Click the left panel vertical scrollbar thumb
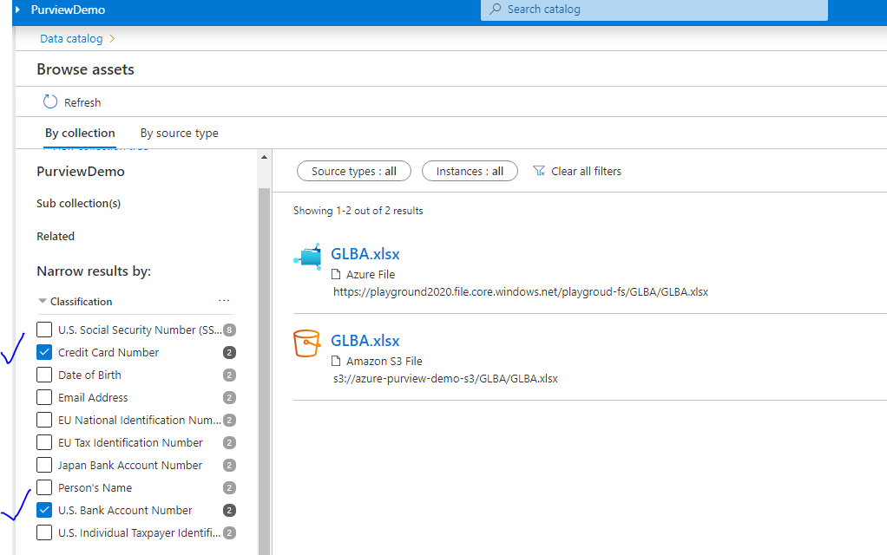The height and width of the screenshot is (555, 887). (x=264, y=370)
